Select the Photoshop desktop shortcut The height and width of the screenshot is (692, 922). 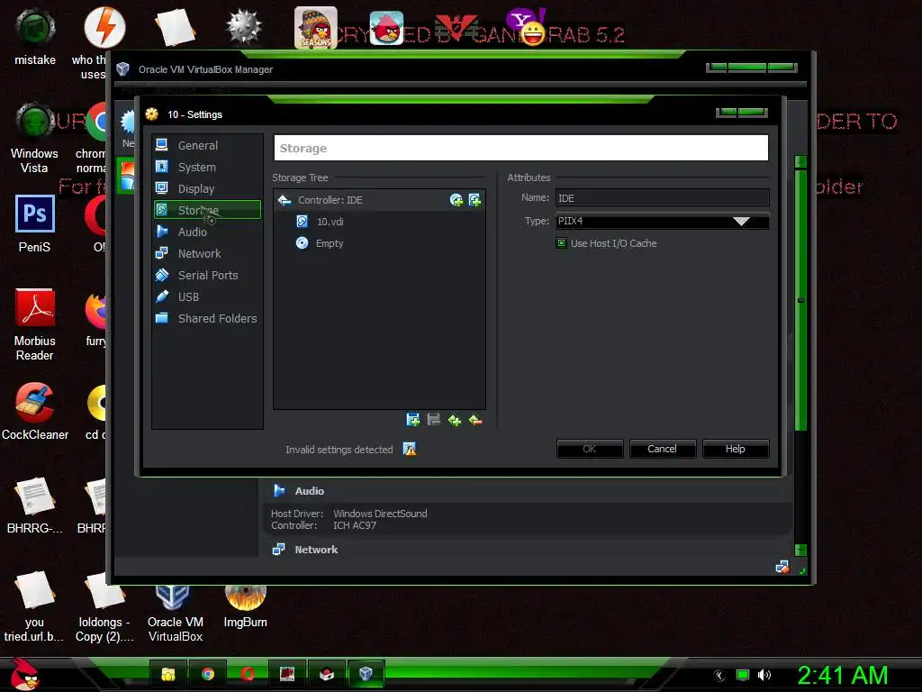(x=35, y=223)
